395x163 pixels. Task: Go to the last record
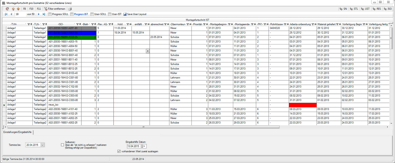click(44, 14)
